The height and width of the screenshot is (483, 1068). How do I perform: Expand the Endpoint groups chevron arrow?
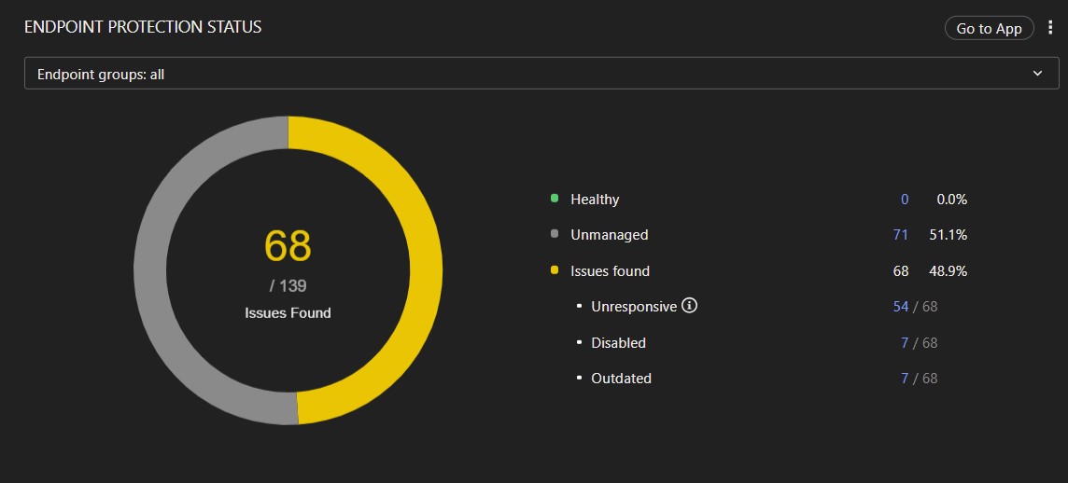[1038, 74]
